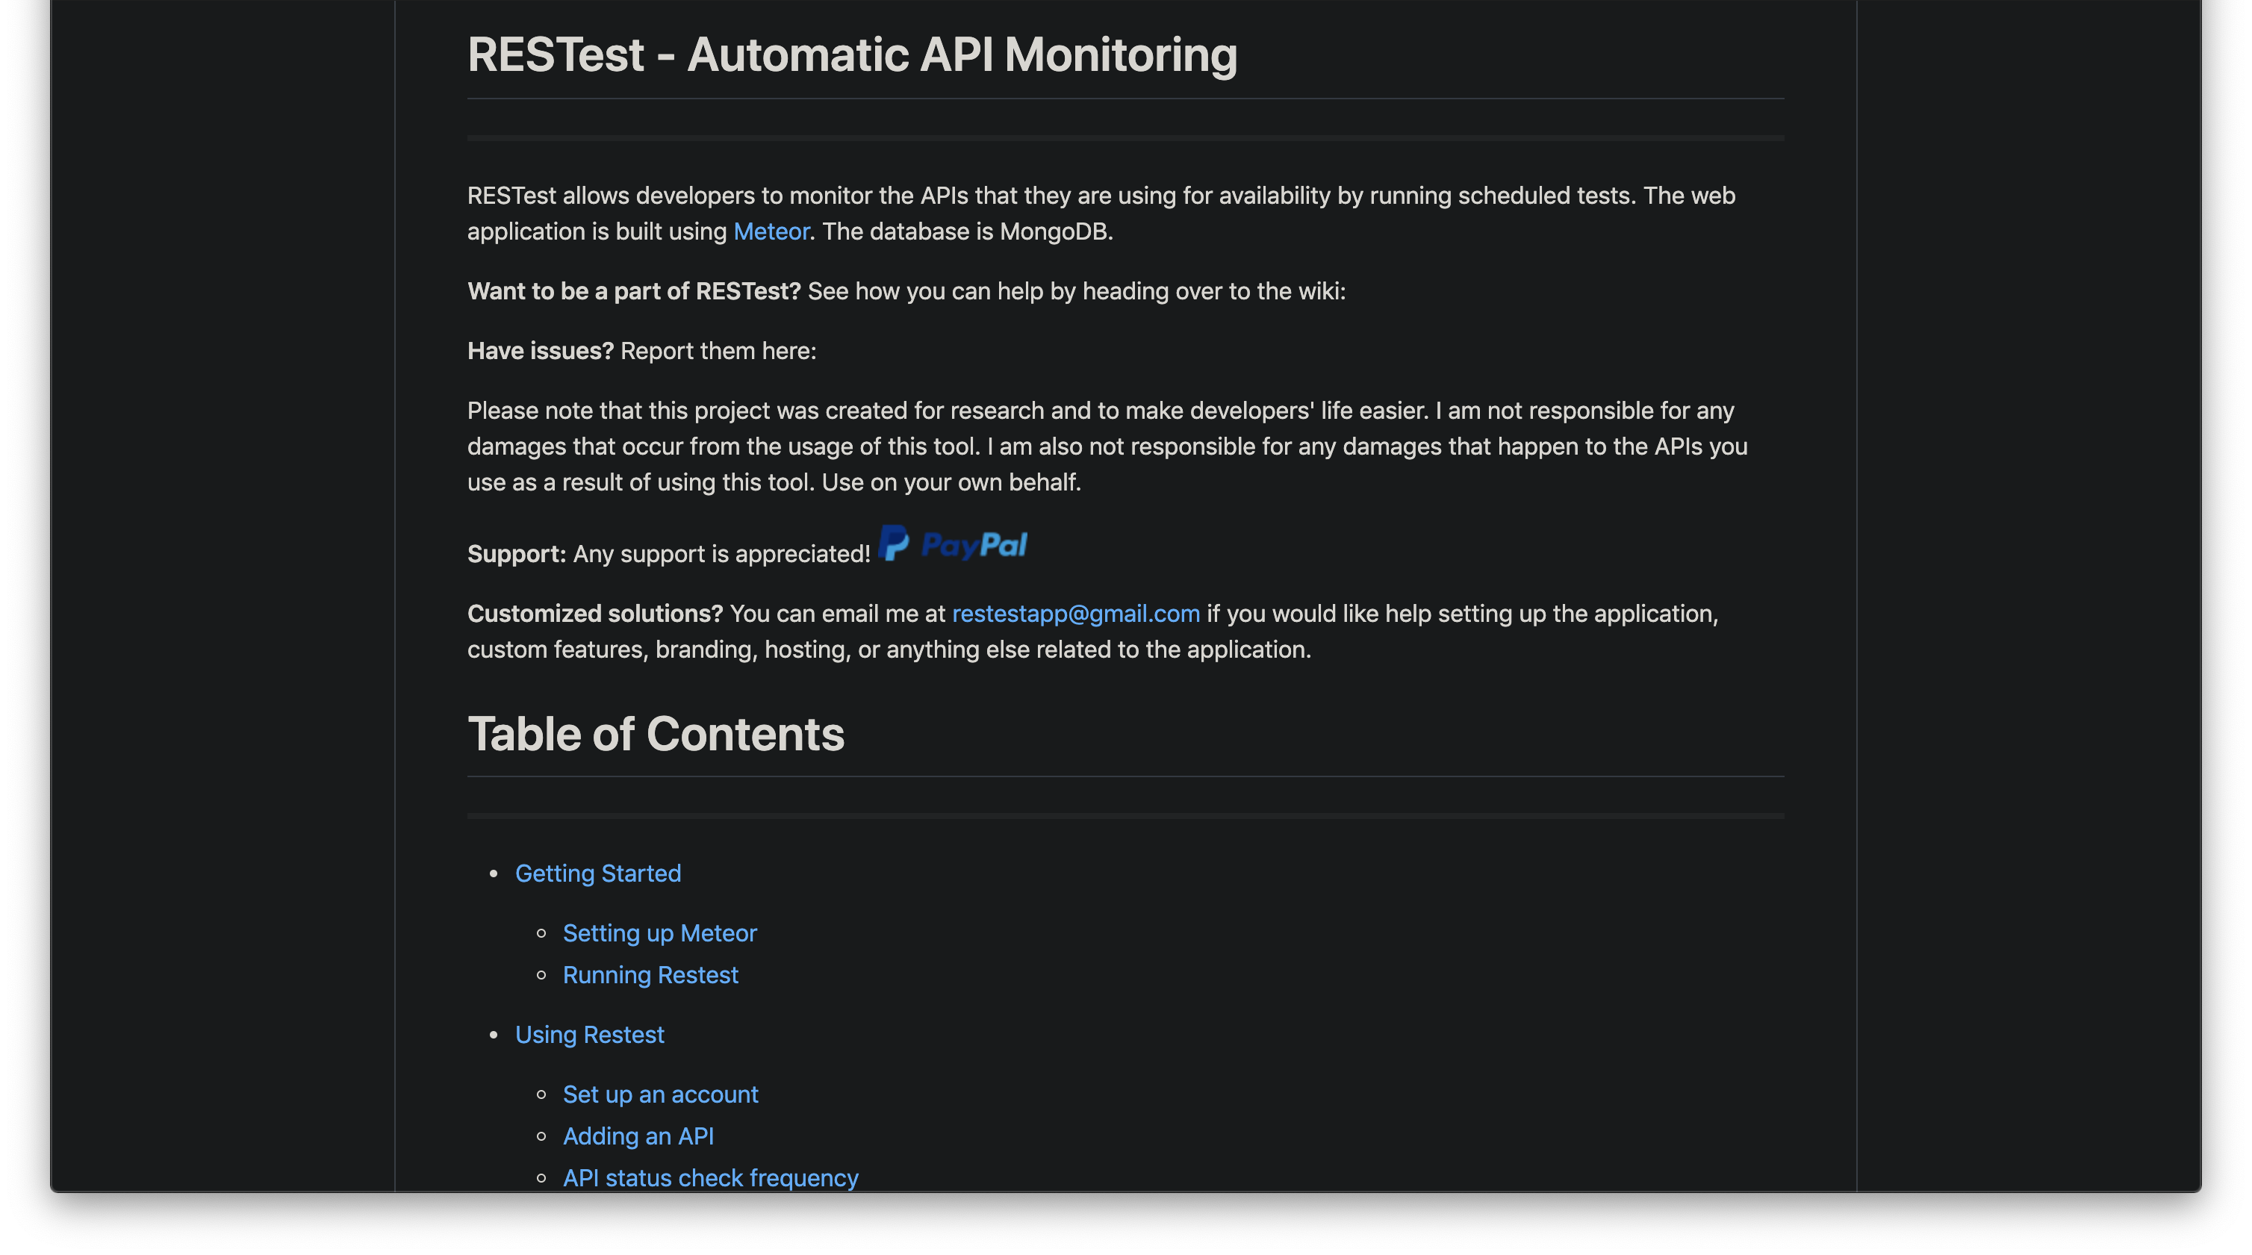
Task: Click the thick divider under Table of Contents
Action: tap(1125, 815)
